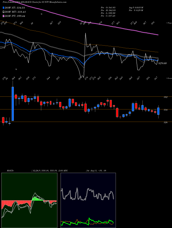Click the Pre H: 562.35 value
172x228 pixels.
108,10
